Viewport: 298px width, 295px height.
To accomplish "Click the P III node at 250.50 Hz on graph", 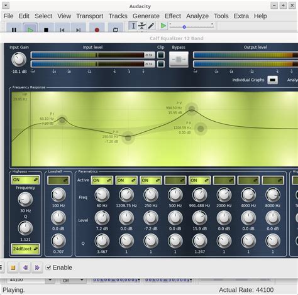I will point(128,137).
